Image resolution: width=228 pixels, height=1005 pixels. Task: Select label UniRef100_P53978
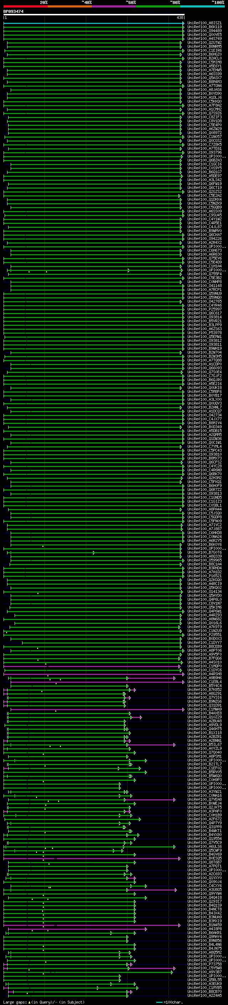[204, 333]
